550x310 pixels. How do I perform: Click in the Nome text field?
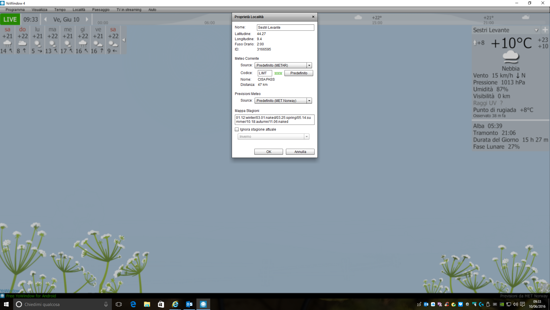click(285, 28)
